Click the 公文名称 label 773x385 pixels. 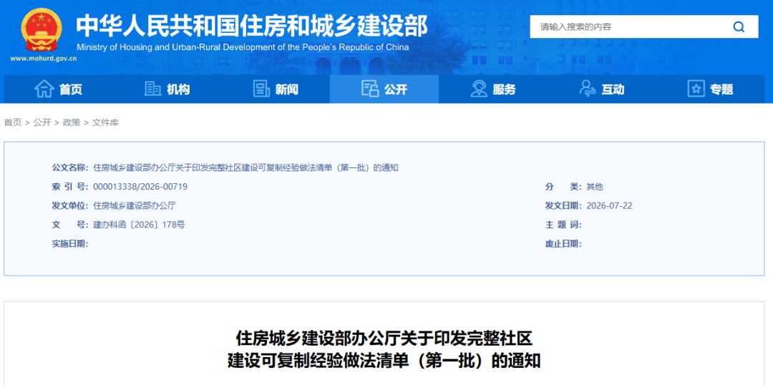tap(70, 168)
